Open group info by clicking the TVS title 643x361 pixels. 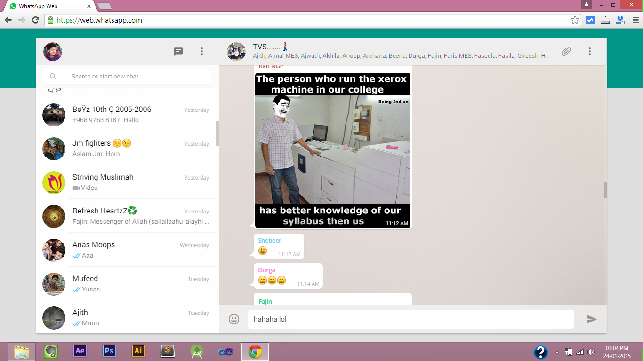269,47
